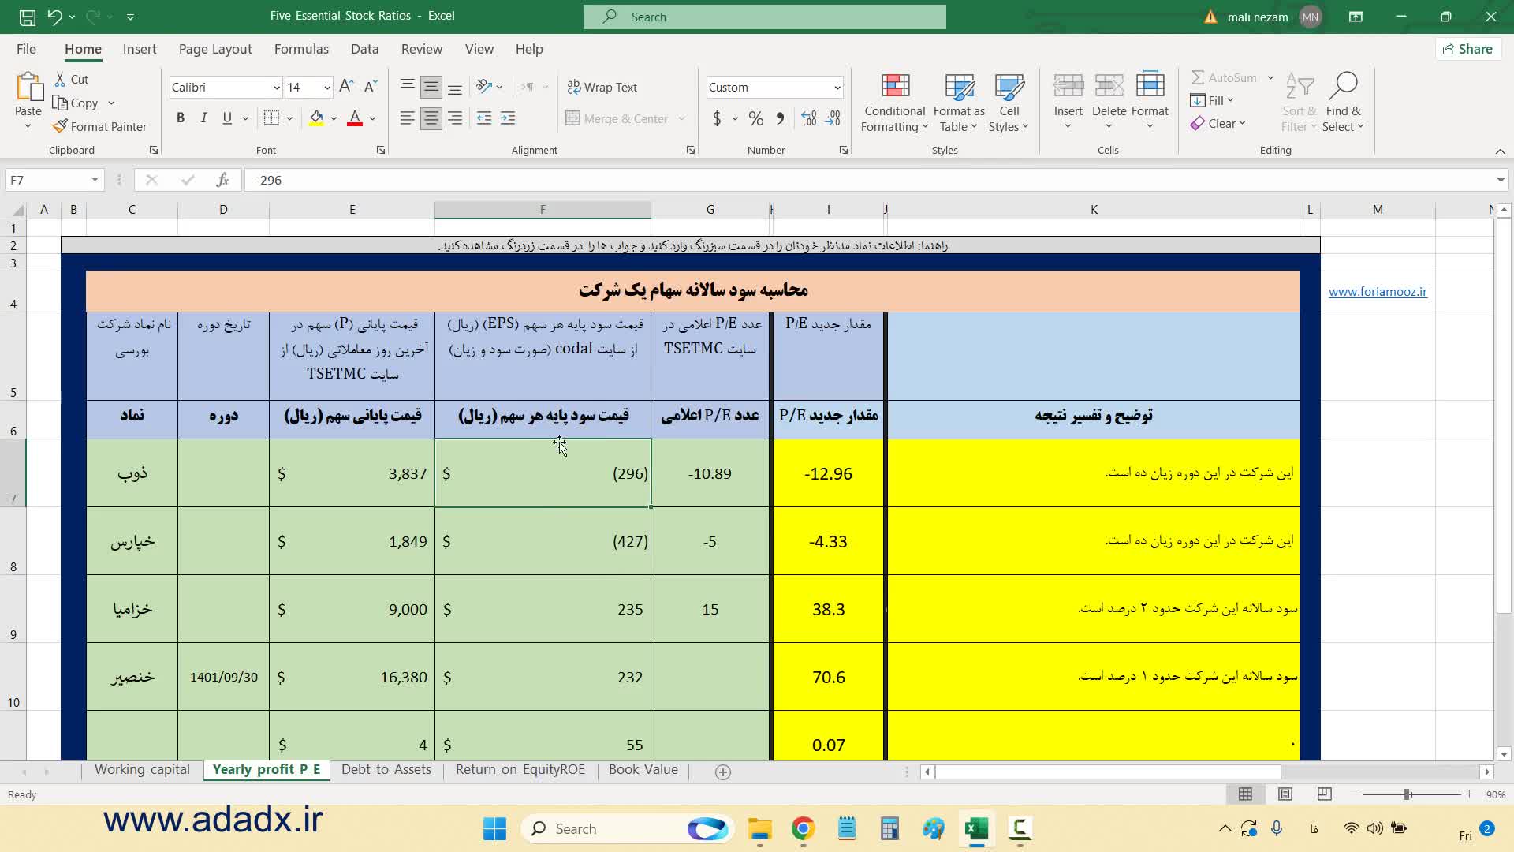Click Increase Font Size icon
Image resolution: width=1514 pixels, height=852 pixels.
coord(345,87)
